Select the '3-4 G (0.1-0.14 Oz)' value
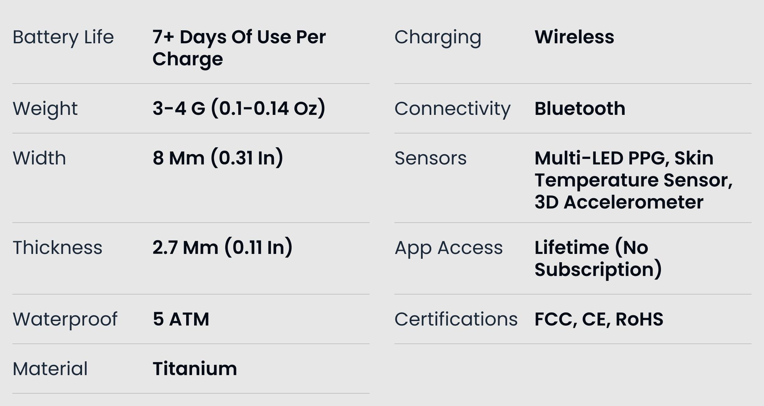This screenshot has height=406, width=764. point(239,108)
